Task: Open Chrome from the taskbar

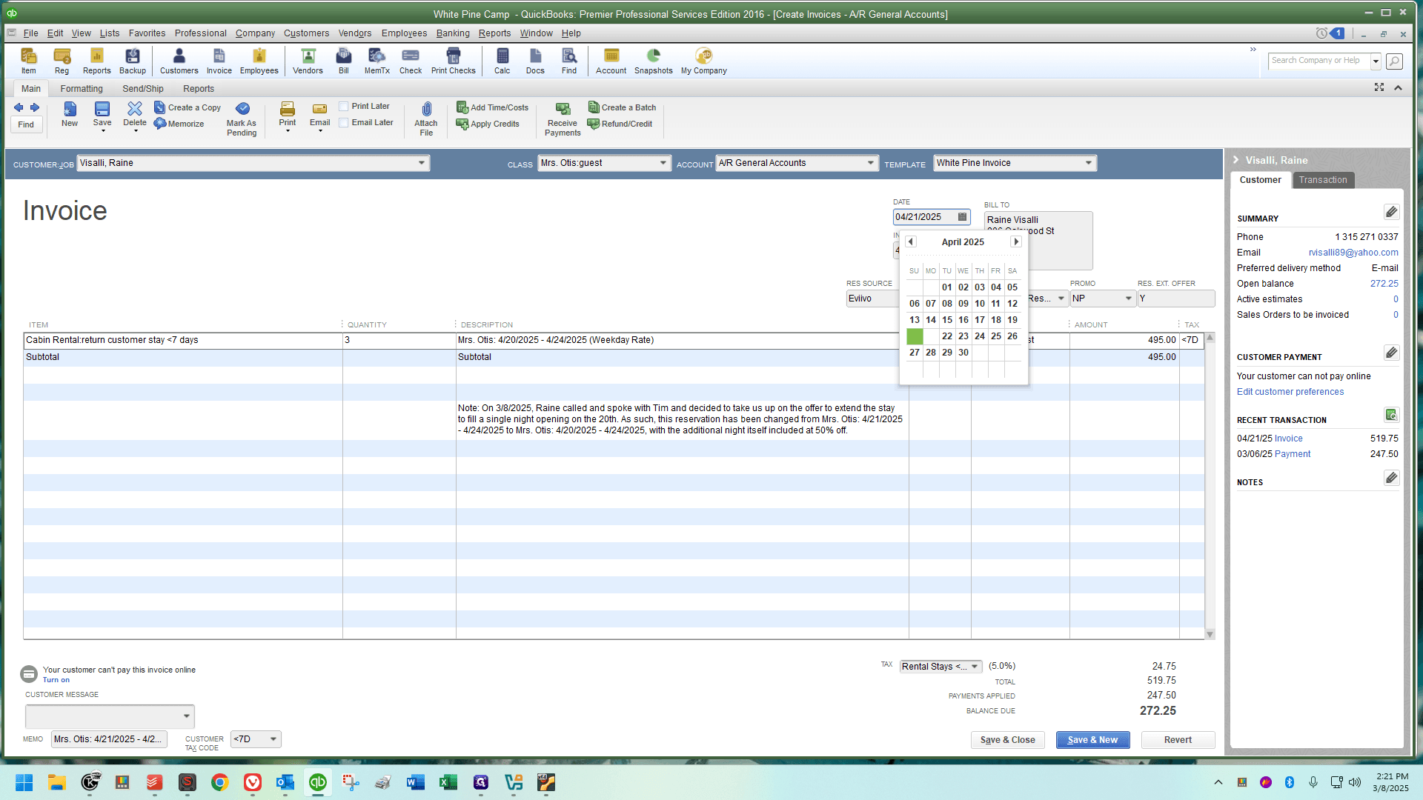Action: pyautogui.click(x=219, y=782)
